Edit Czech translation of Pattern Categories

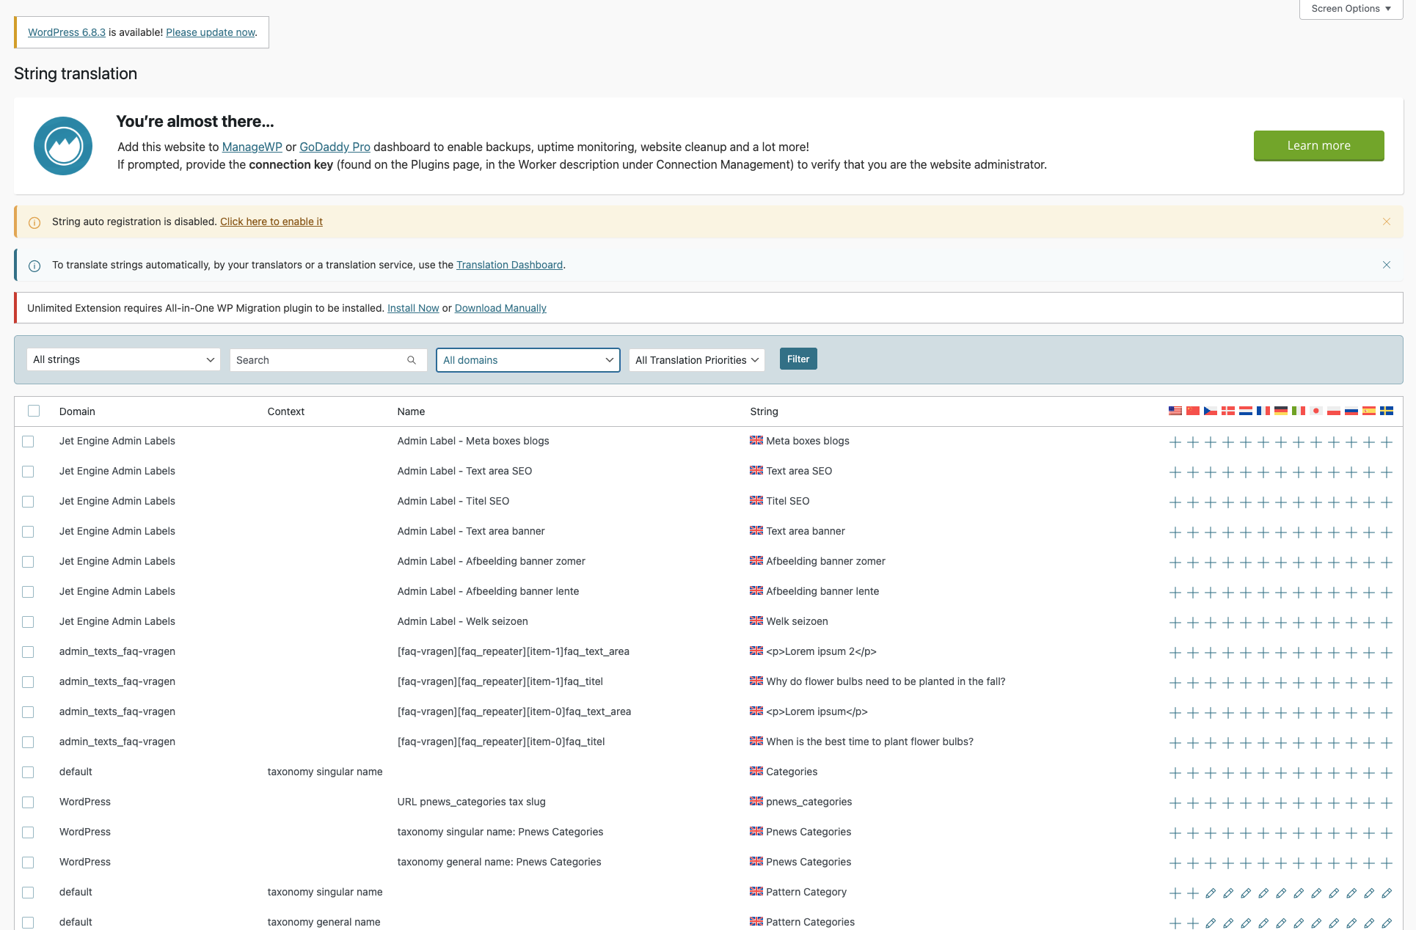tap(1210, 923)
